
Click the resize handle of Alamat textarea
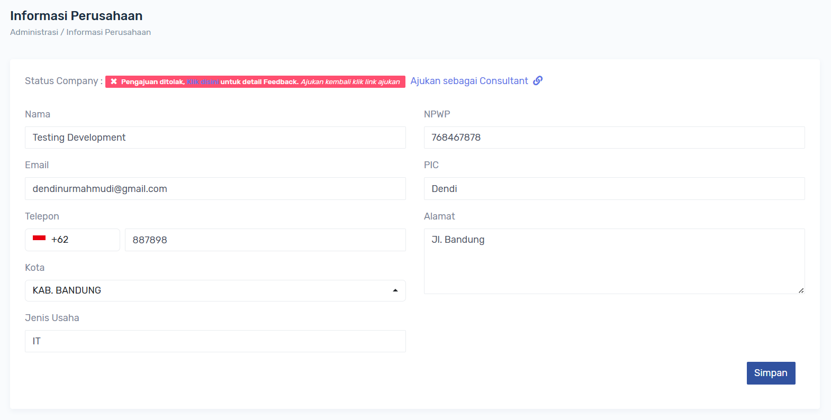(801, 290)
